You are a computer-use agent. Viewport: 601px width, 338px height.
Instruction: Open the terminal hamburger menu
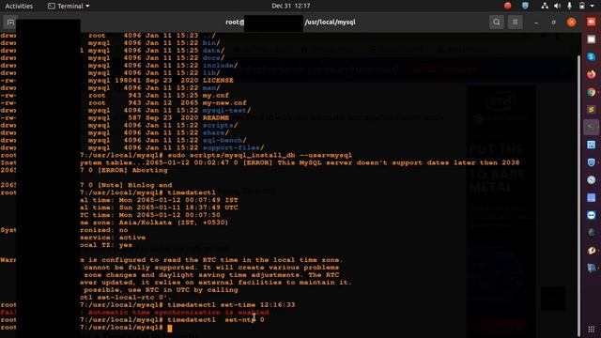[515, 23]
